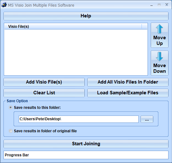Click Add Visio File(s) button
Viewport: 172px width, 163px height.
point(44,82)
